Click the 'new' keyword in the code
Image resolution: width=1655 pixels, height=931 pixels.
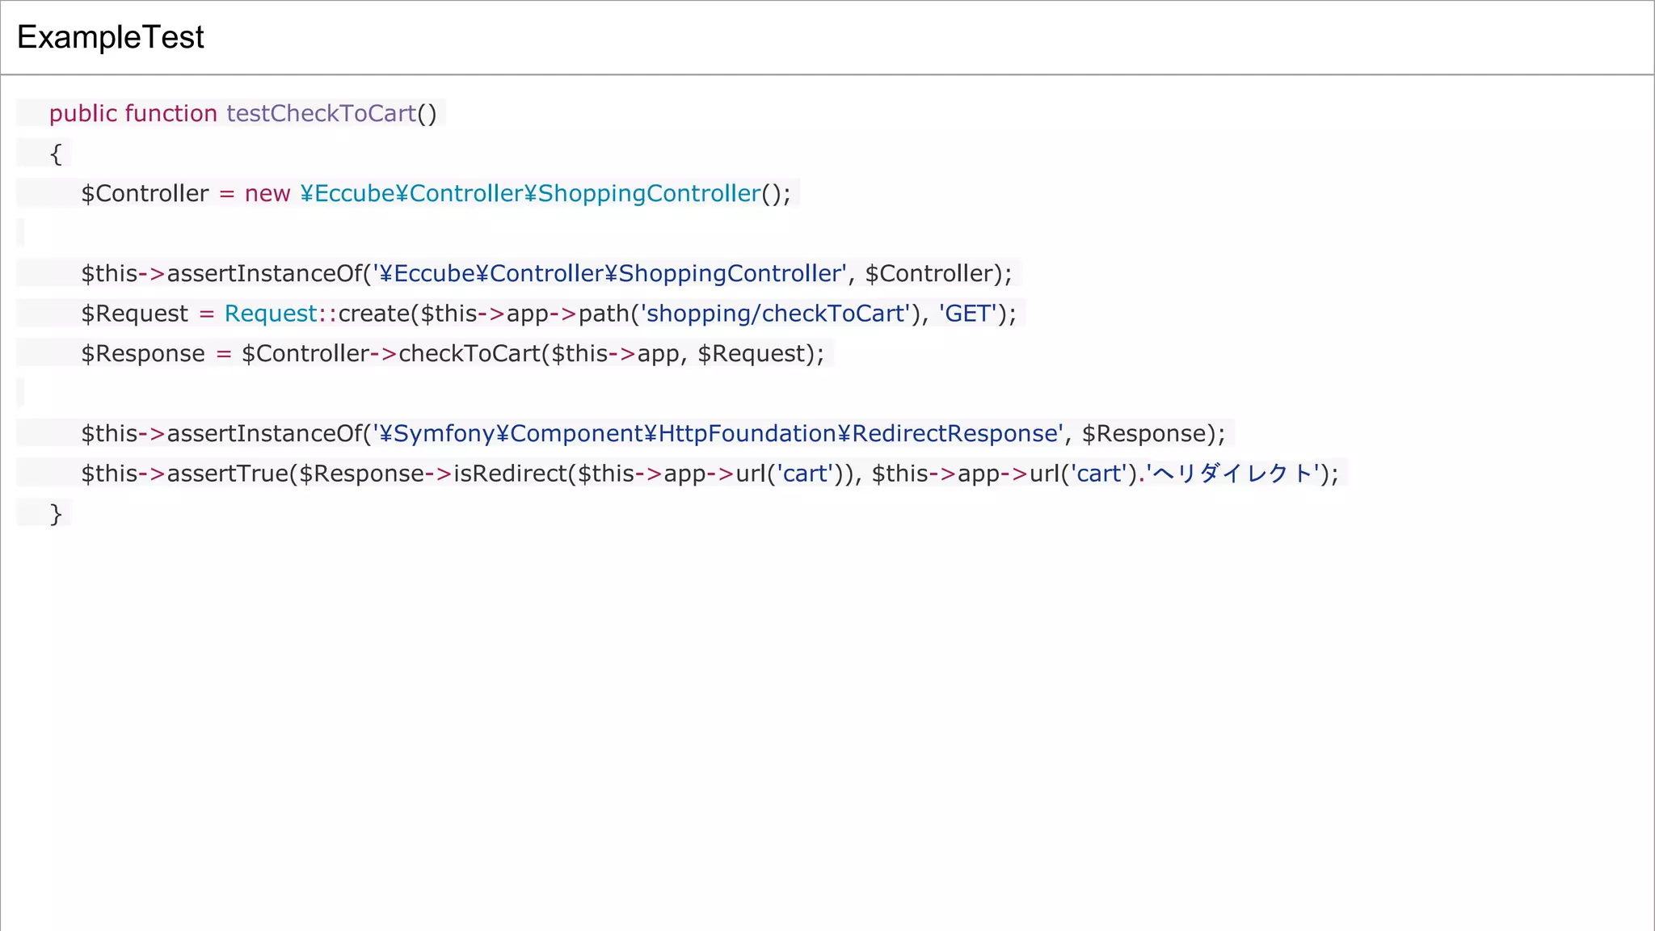267,194
